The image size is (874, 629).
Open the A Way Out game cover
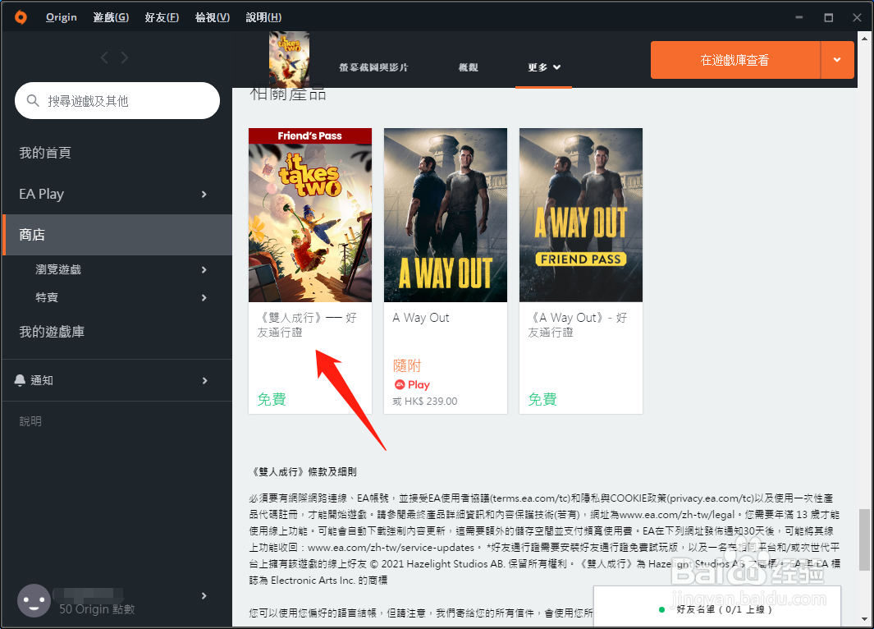click(446, 215)
